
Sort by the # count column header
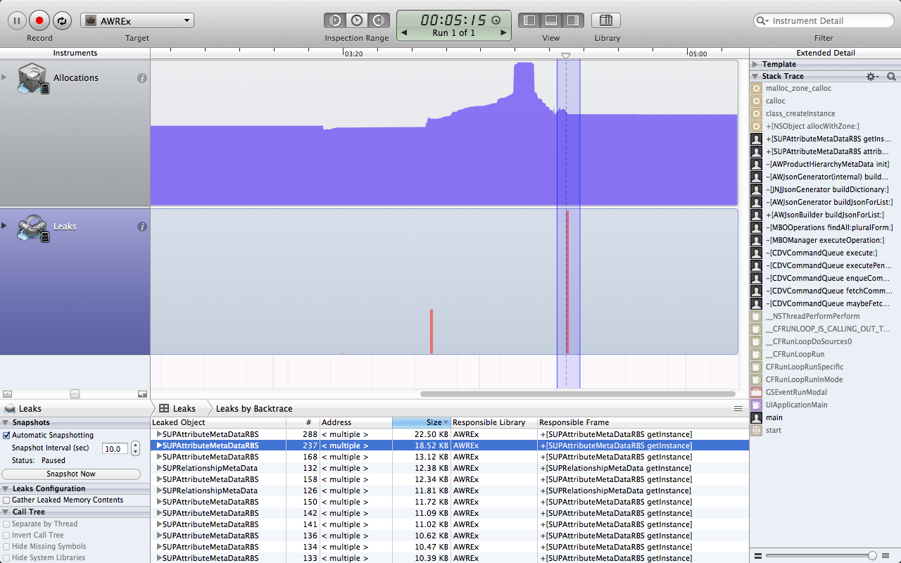tap(303, 422)
